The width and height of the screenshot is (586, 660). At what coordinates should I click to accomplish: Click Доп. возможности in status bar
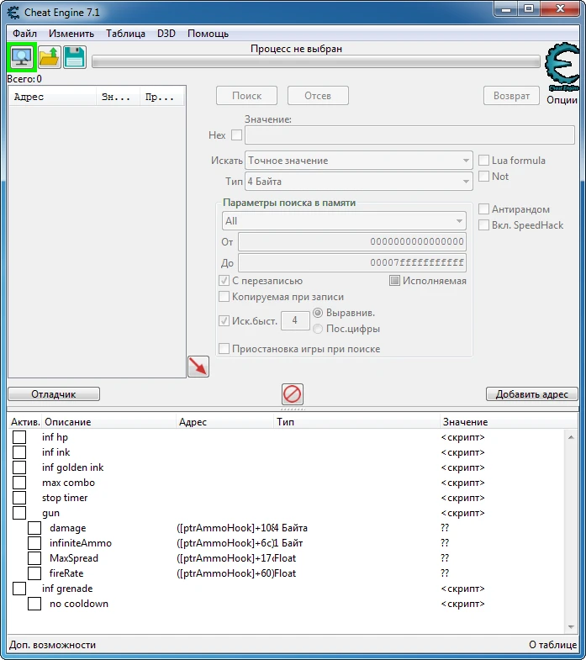point(53,645)
